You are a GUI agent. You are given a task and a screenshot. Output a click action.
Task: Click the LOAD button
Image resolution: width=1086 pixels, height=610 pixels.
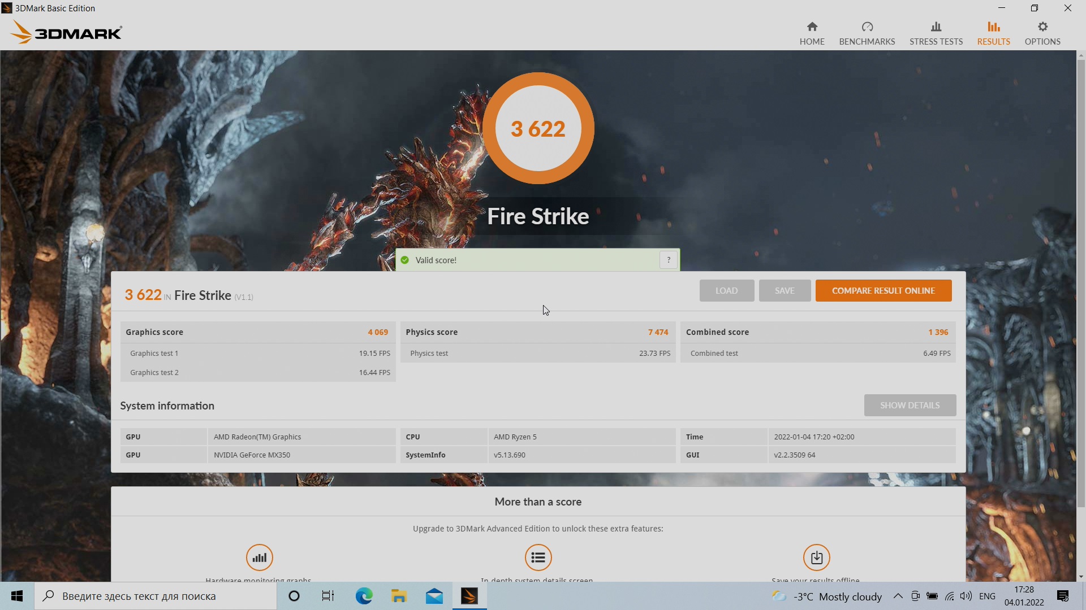[x=726, y=290]
